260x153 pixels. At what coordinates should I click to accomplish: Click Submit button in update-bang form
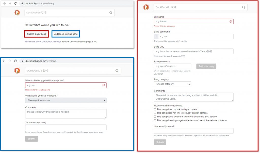click(x=31, y=139)
